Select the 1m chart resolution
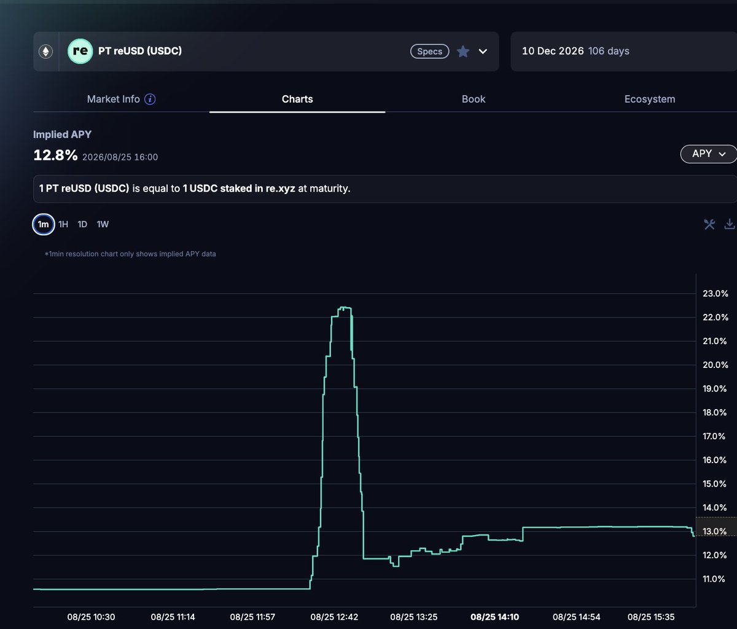737x629 pixels. point(43,224)
